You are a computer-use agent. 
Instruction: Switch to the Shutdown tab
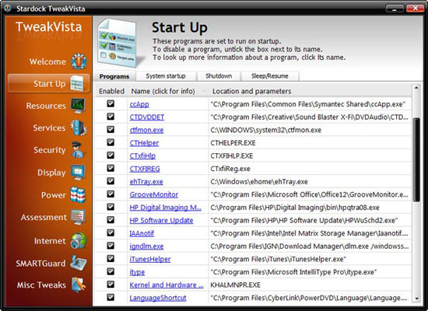[x=219, y=76]
